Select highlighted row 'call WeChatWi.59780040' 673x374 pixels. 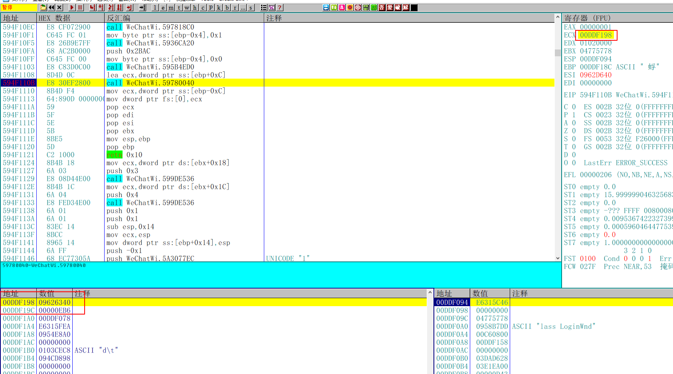point(277,83)
